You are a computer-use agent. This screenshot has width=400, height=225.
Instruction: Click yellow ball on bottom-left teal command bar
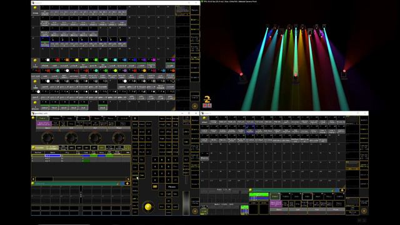(33, 183)
